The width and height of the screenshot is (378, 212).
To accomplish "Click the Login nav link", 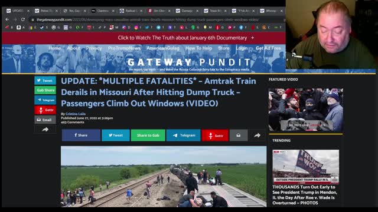I will pyautogui.click(x=242, y=48).
